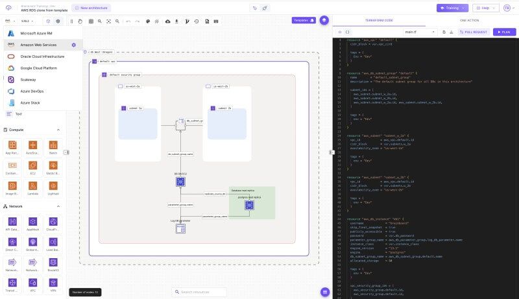This screenshot has height=299, width=519.
Task: Click the Plan button
Action: coord(504,32)
